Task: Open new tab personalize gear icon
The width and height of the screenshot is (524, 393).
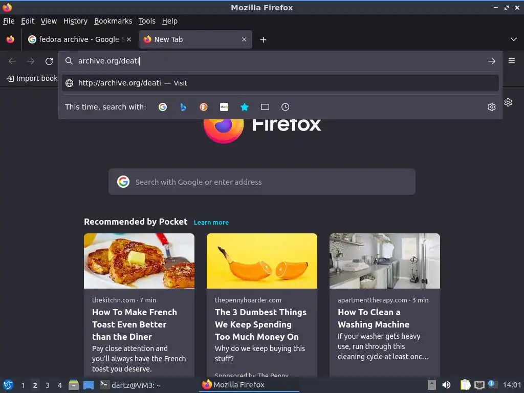Action: click(x=508, y=102)
